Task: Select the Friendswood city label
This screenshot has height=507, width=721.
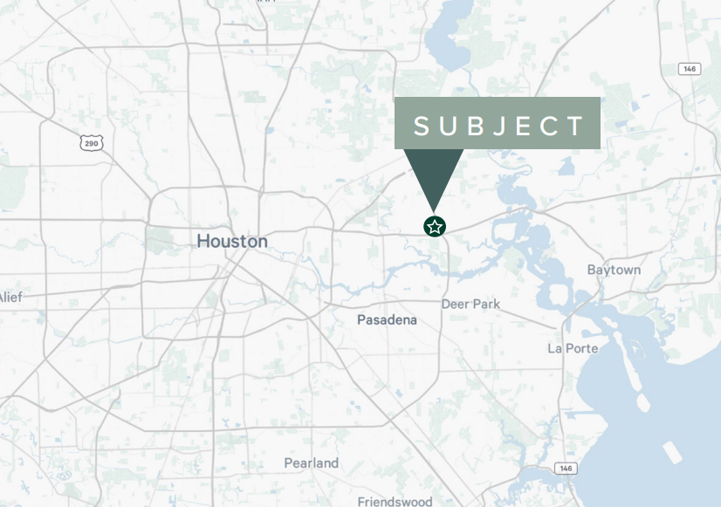Action: tap(395, 501)
